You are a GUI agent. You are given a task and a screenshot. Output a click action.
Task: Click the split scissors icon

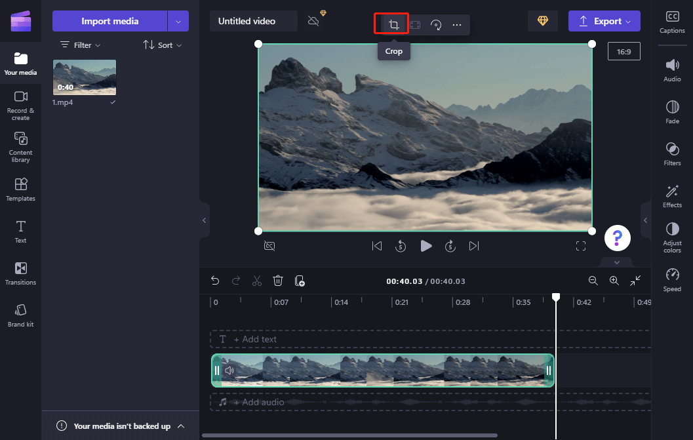tap(257, 281)
